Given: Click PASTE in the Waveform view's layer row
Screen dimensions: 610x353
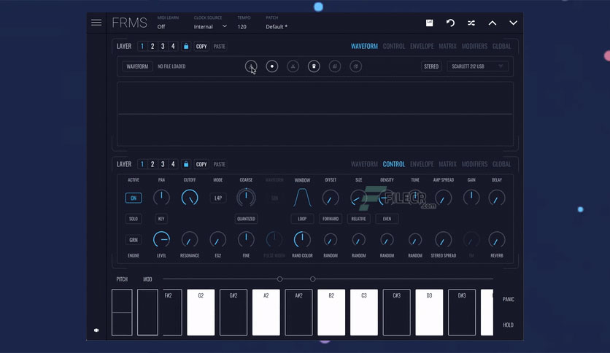Looking at the screenshot, I should (x=220, y=46).
